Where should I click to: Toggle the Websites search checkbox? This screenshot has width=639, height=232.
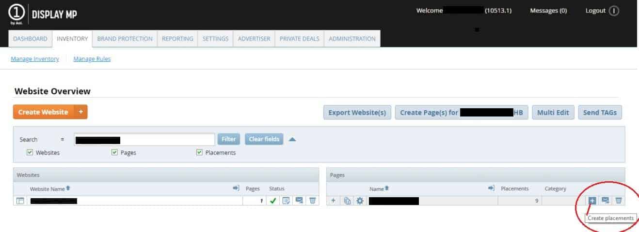30,152
